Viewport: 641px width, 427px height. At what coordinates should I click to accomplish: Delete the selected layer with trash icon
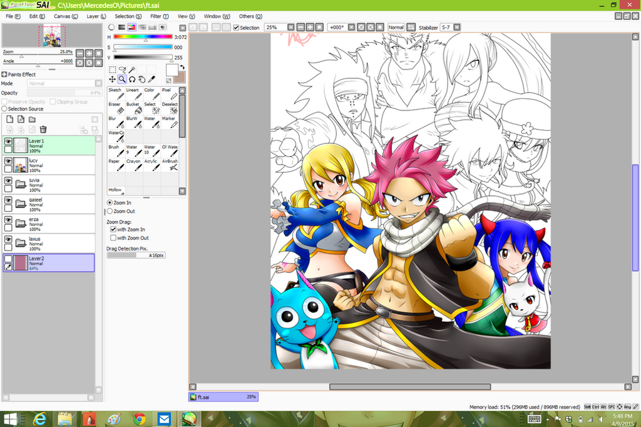pyautogui.click(x=43, y=130)
